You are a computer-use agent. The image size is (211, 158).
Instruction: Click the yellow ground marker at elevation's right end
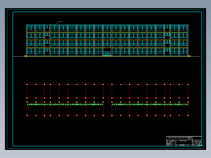tap(189, 56)
